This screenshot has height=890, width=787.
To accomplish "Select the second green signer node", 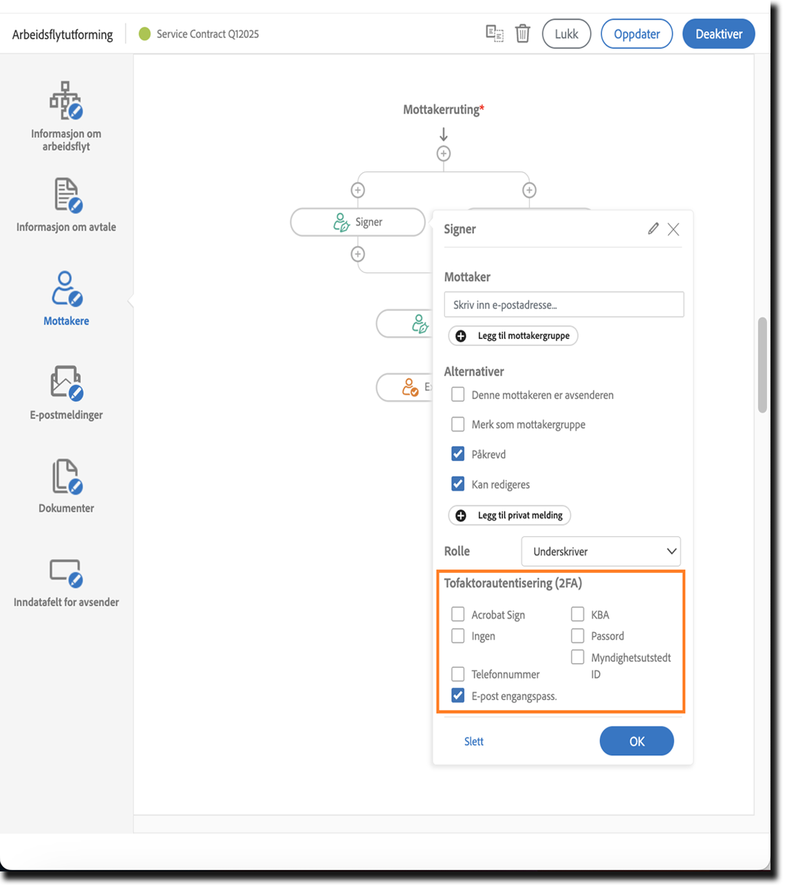I will (x=404, y=323).
